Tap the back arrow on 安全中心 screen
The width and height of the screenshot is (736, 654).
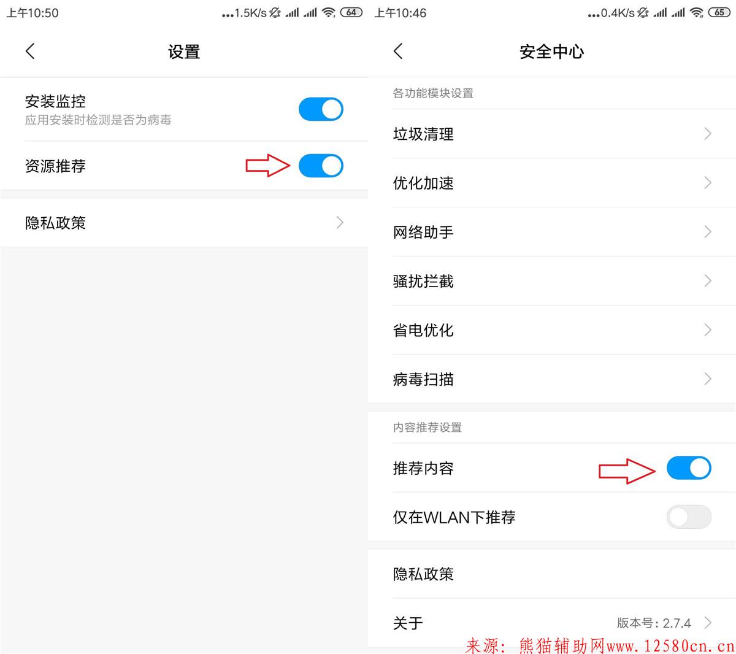(x=398, y=52)
